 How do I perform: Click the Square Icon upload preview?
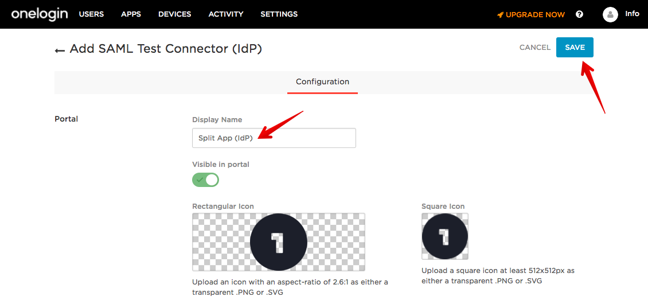(x=444, y=236)
